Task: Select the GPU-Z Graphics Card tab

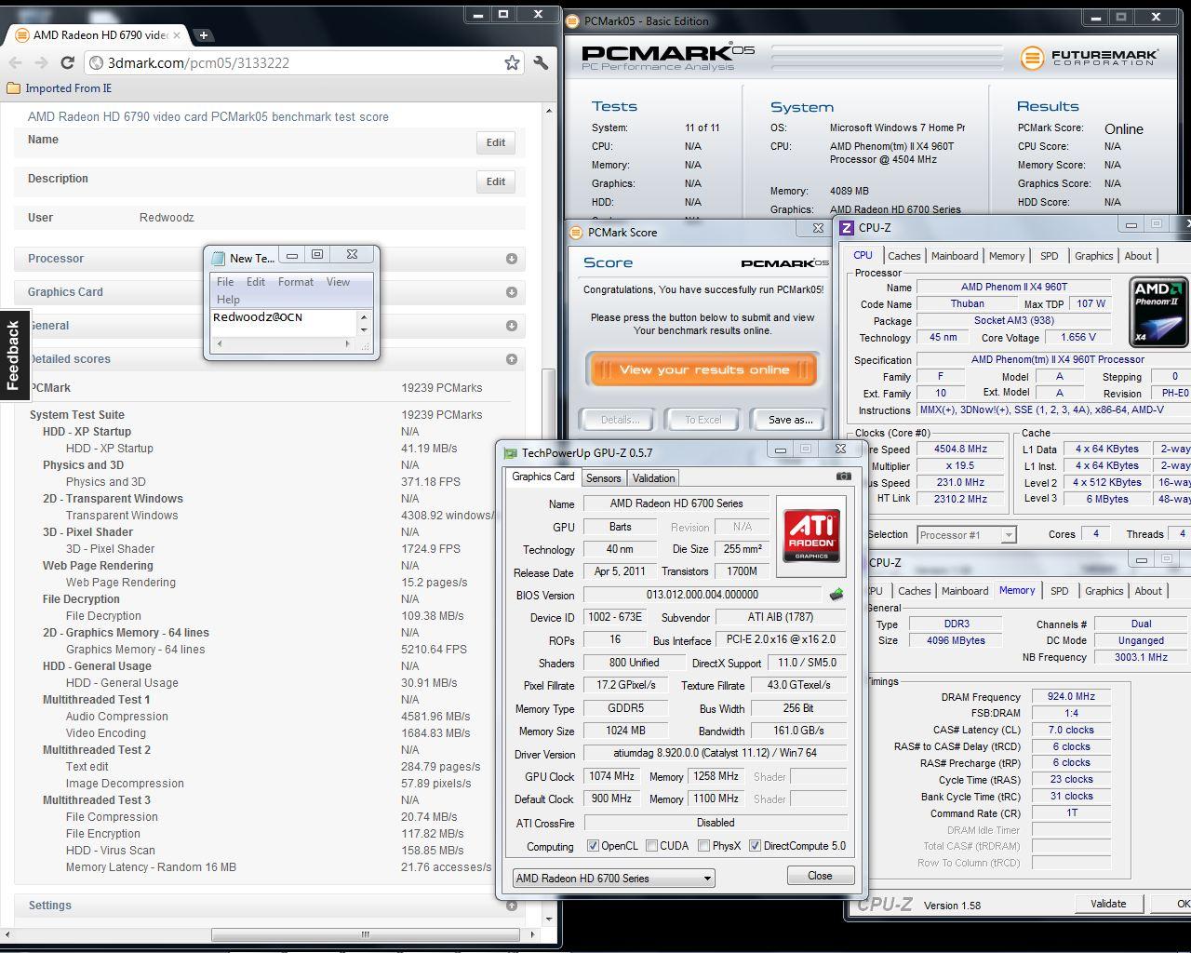Action: coord(543,476)
